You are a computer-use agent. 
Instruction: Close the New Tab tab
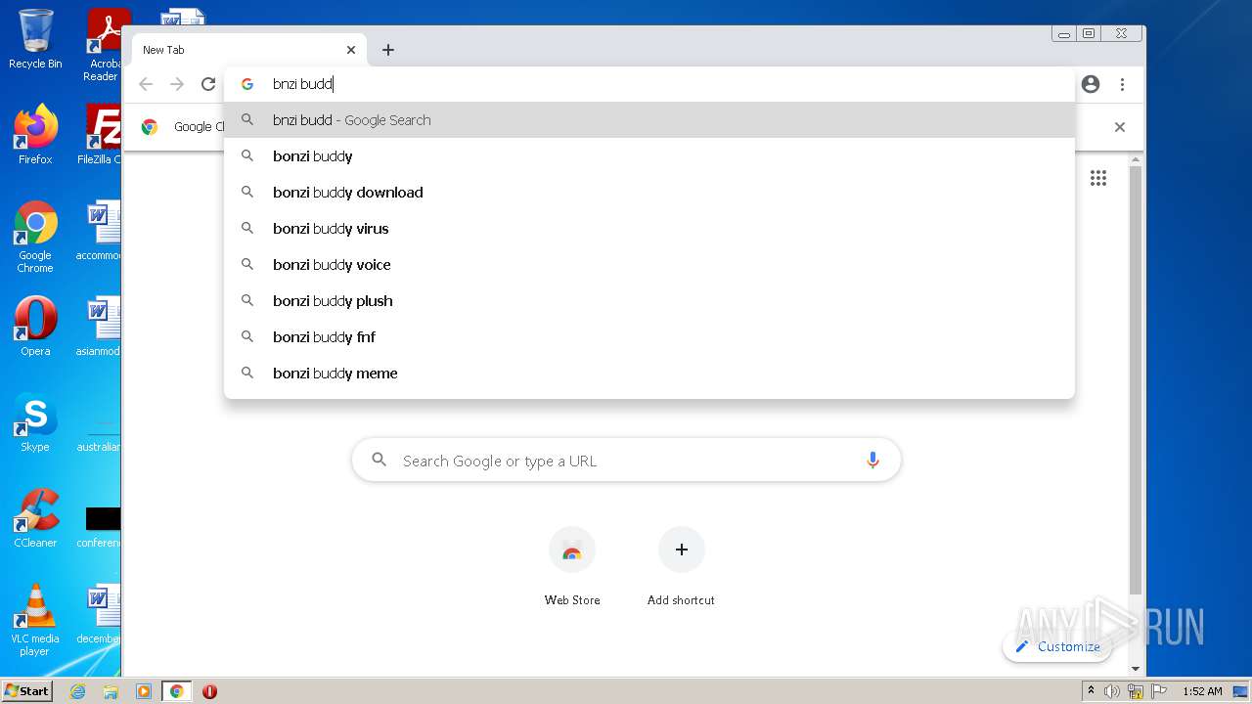[351, 50]
